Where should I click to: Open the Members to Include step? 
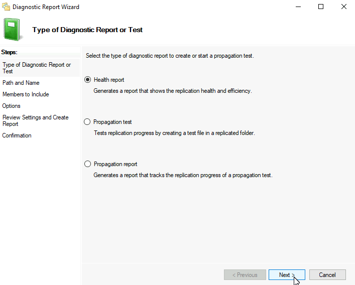point(26,94)
